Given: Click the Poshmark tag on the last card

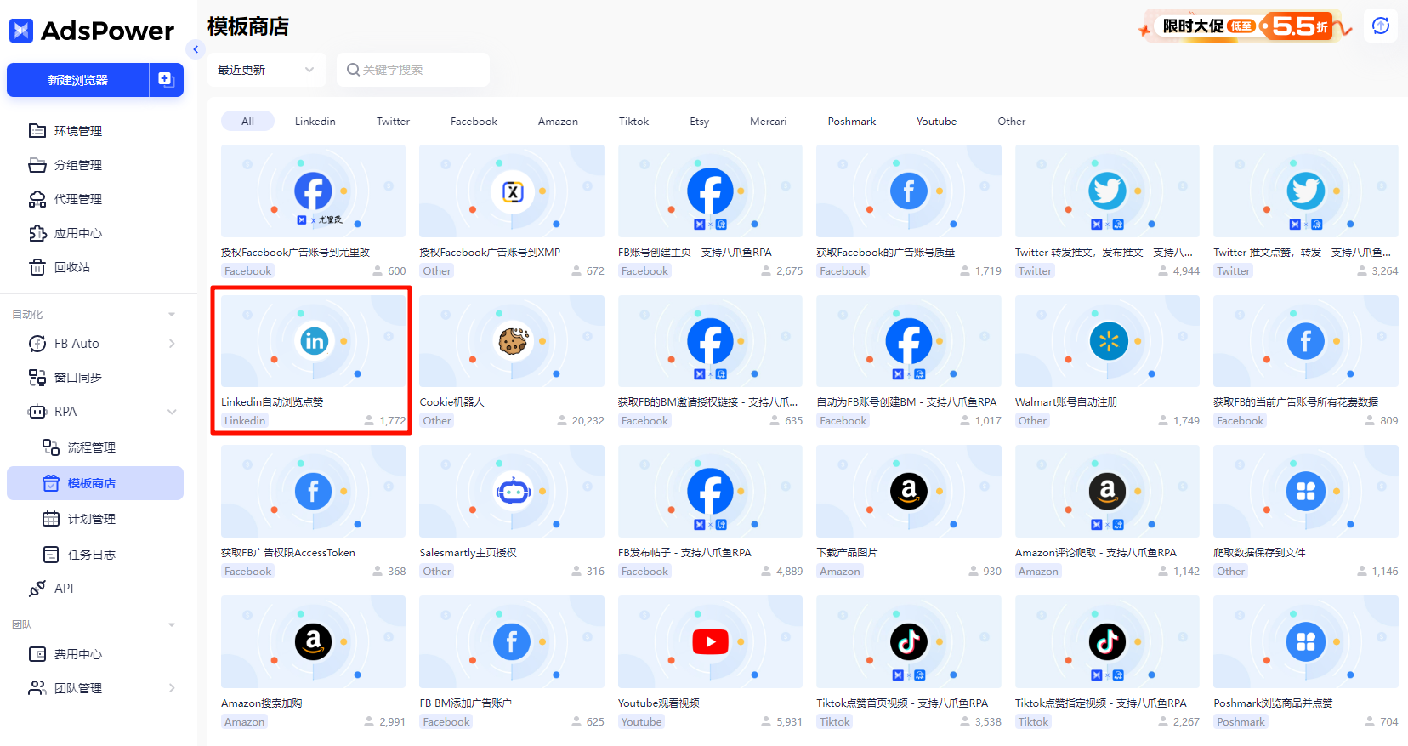Looking at the screenshot, I should pyautogui.click(x=1241, y=722).
